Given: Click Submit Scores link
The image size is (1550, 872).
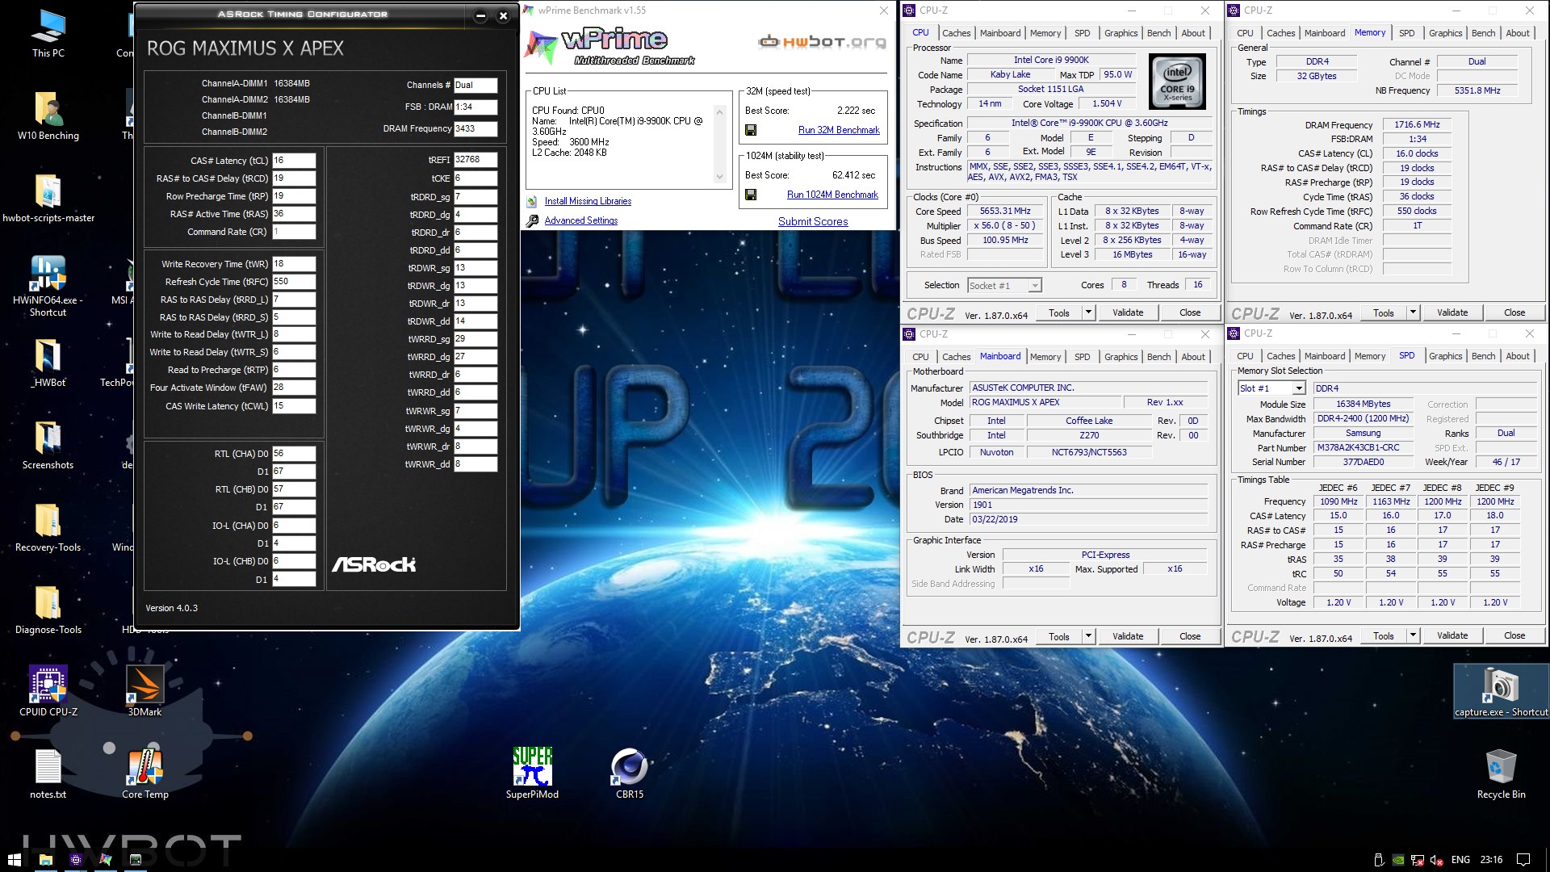Looking at the screenshot, I should tap(813, 221).
